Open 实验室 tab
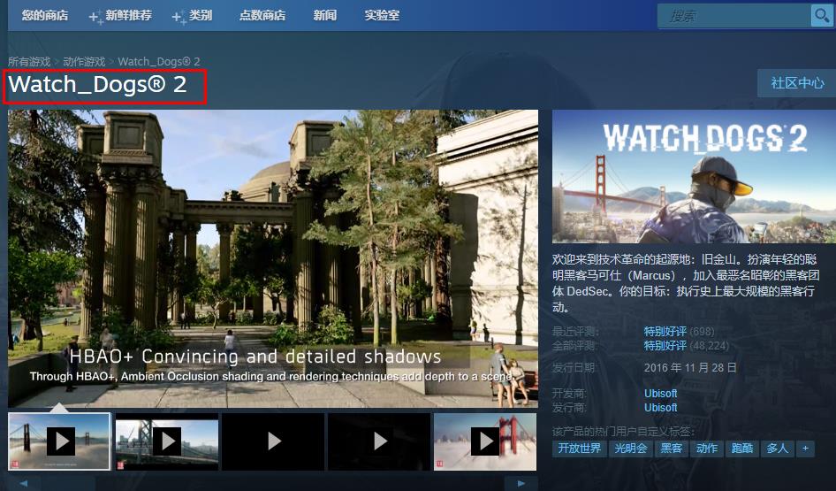Image resolution: width=836 pixels, height=491 pixels. (x=382, y=15)
